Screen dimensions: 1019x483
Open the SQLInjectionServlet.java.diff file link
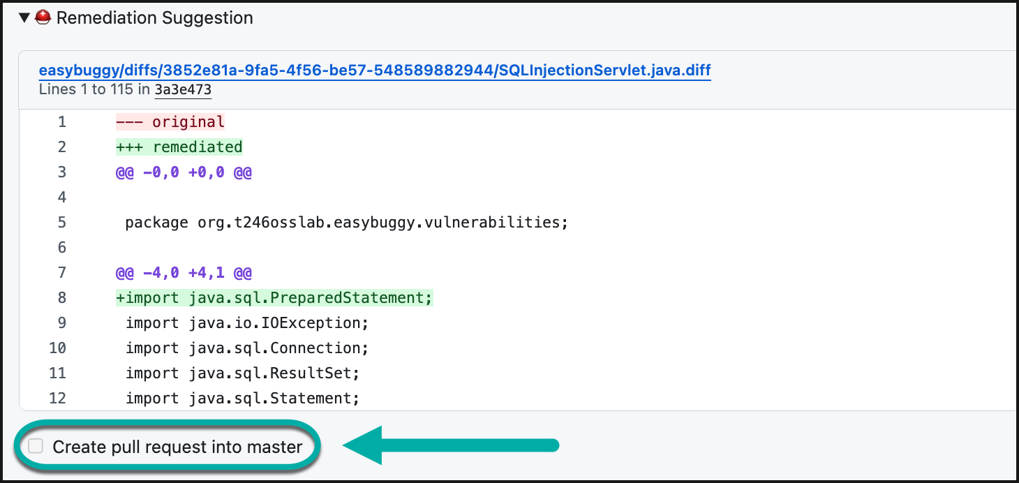tap(375, 70)
